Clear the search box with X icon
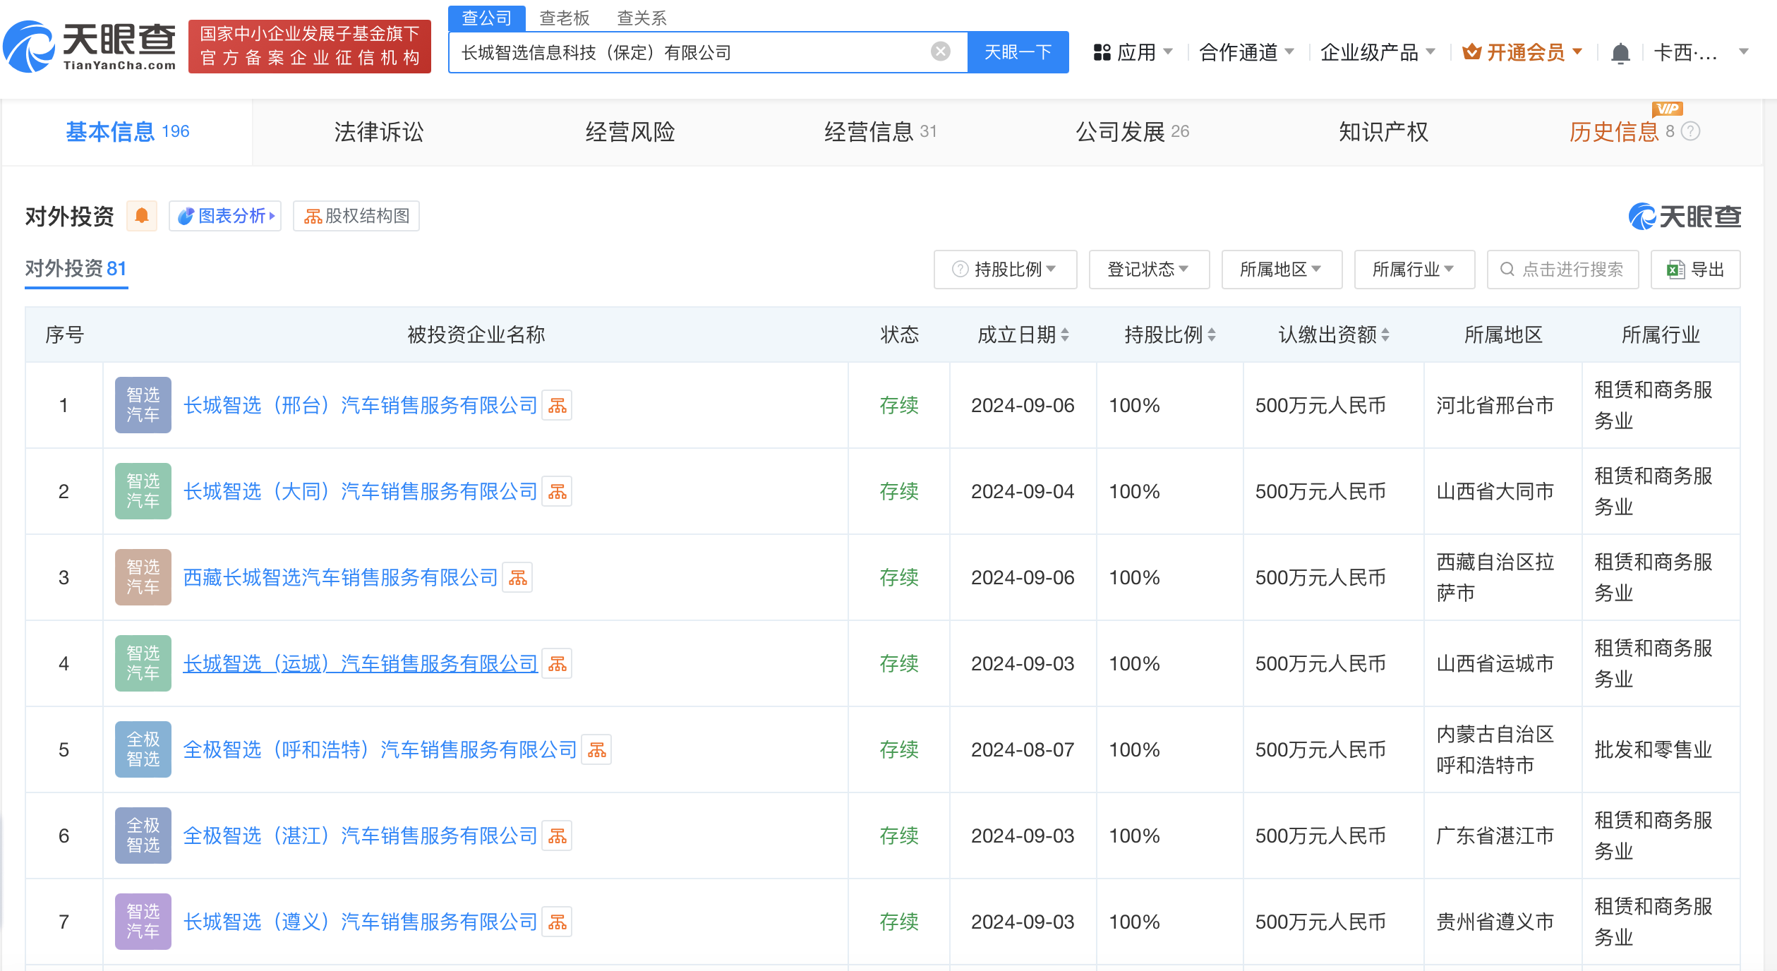 [940, 52]
